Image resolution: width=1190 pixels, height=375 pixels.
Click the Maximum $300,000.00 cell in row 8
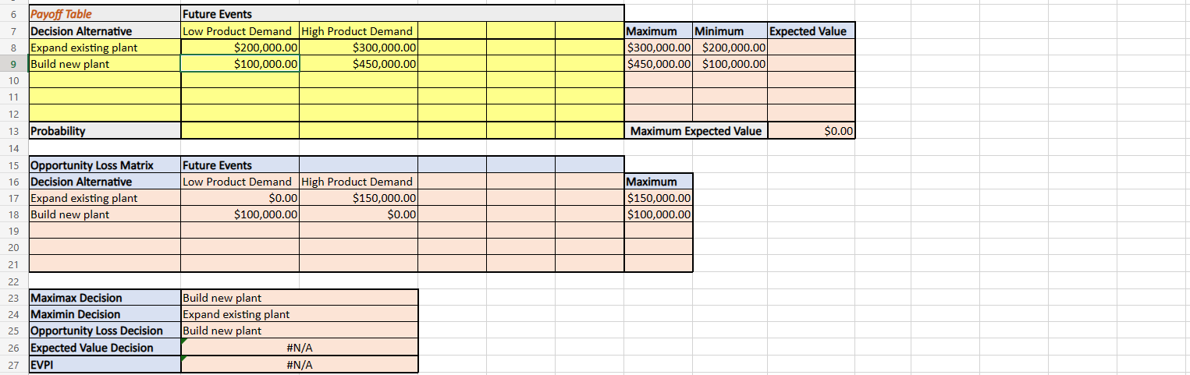pos(659,48)
